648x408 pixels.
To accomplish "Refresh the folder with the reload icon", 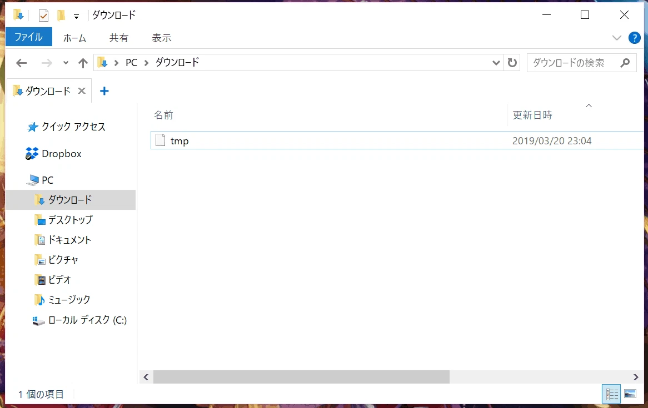I will (512, 63).
